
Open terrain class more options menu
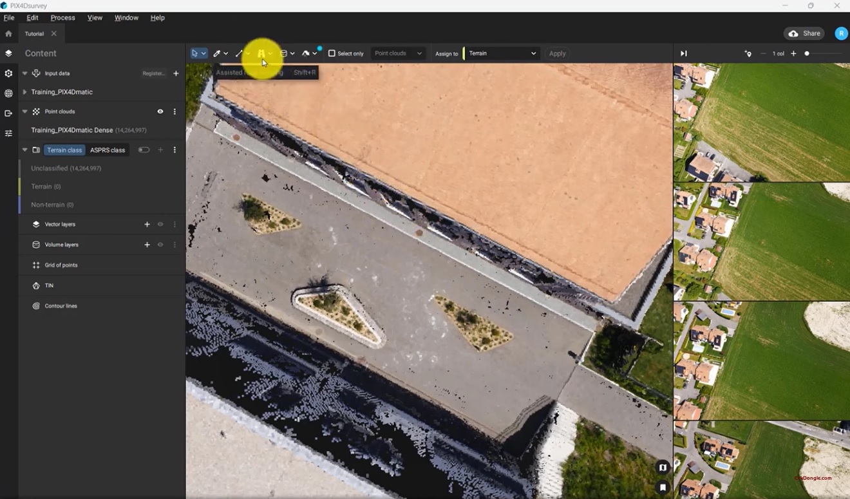175,150
